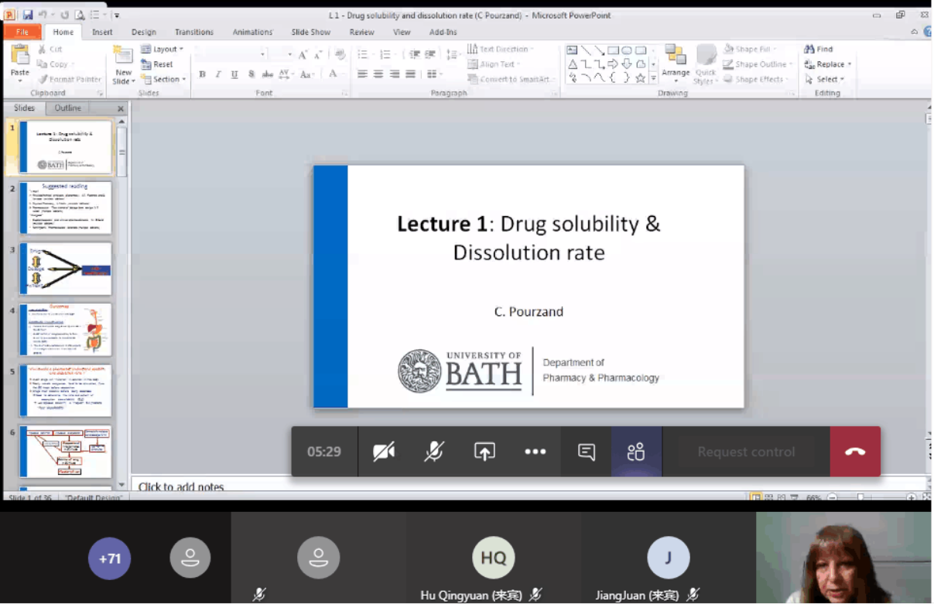Switch to the Slide Show ribbon tab

(310, 33)
